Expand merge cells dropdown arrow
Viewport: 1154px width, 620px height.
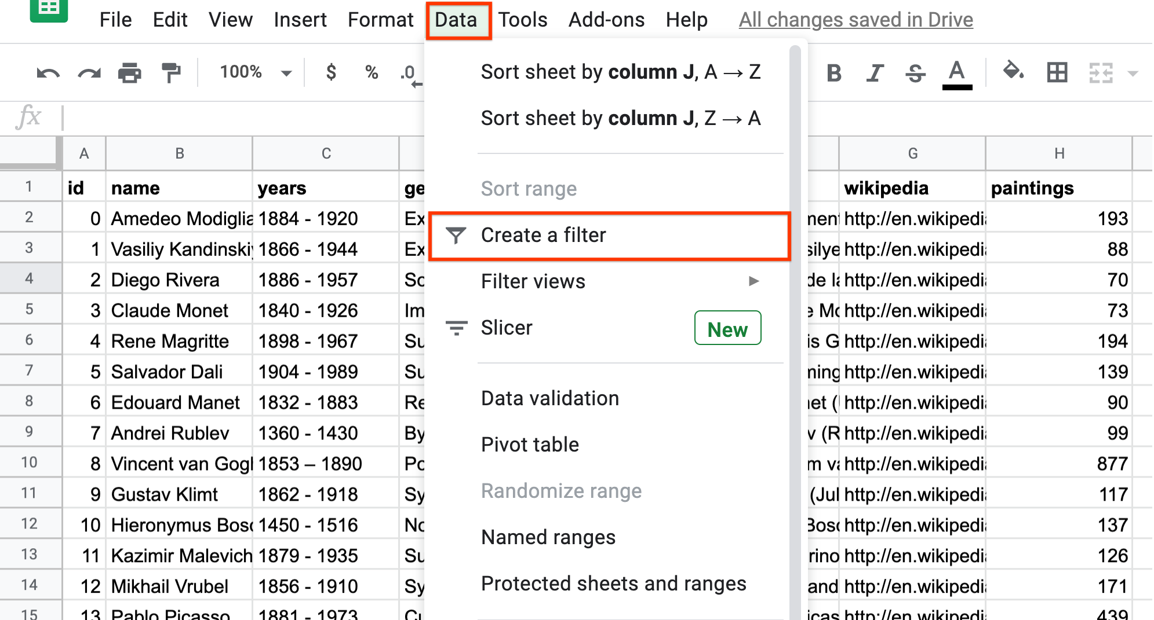[1133, 74]
